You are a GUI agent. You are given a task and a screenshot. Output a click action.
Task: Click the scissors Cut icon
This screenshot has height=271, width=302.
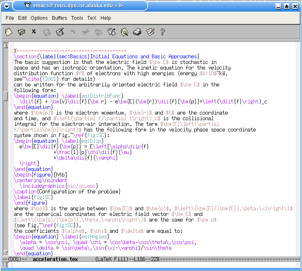(86, 31)
